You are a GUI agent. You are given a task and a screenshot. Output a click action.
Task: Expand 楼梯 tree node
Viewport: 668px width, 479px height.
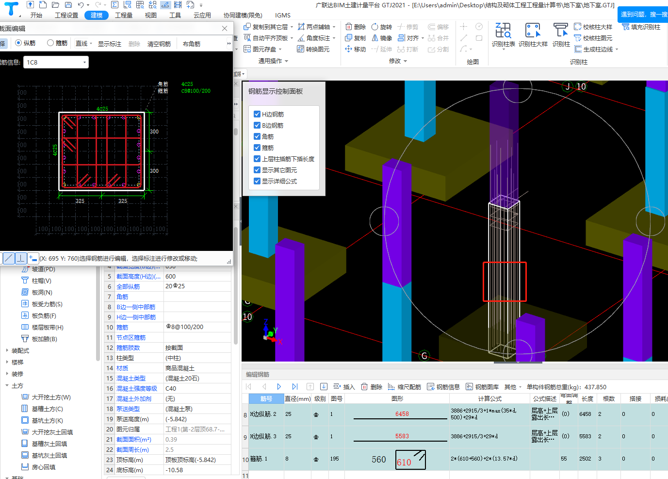(7, 362)
